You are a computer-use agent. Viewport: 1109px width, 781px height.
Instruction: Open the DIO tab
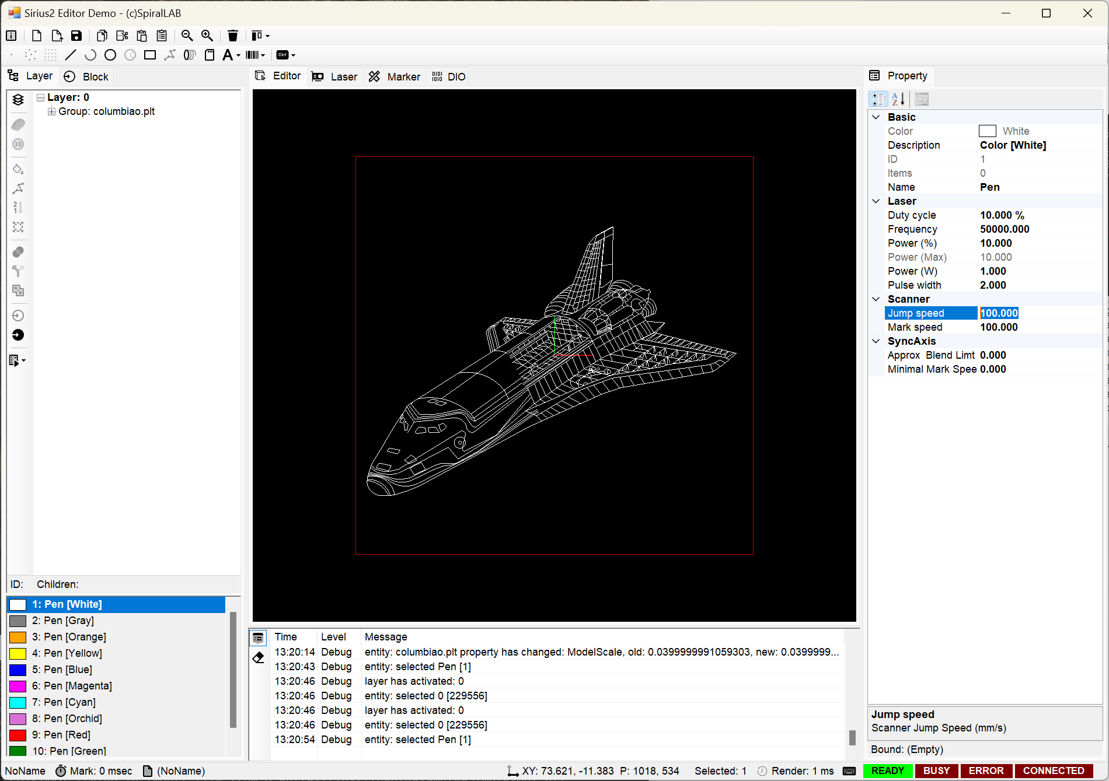[x=449, y=76]
